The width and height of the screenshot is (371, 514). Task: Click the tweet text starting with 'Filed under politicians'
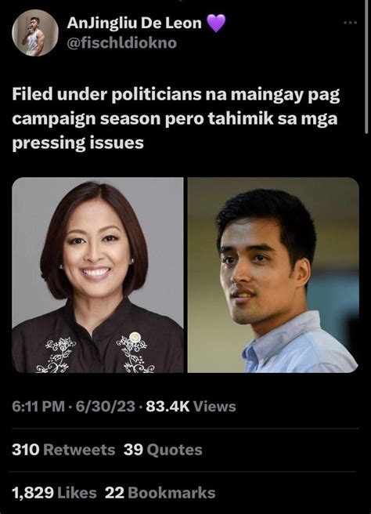(x=176, y=118)
